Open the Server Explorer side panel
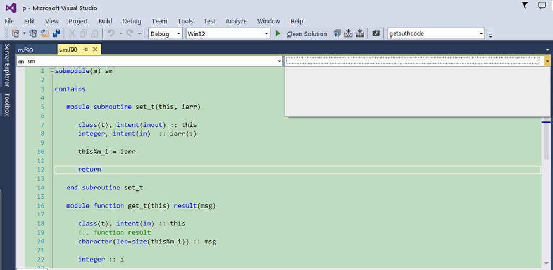The image size is (553, 270). (x=7, y=65)
